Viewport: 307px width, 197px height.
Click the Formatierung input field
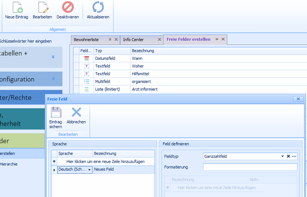pyautogui.click(x=250, y=167)
